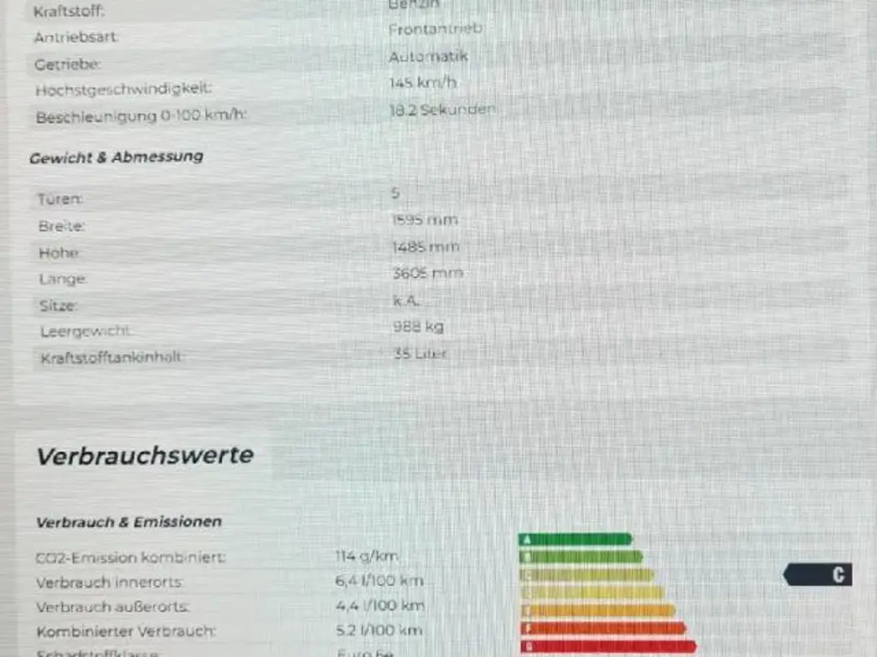
Task: Click the Beschleunigung 0-100 km/h label
Action: [x=140, y=116]
